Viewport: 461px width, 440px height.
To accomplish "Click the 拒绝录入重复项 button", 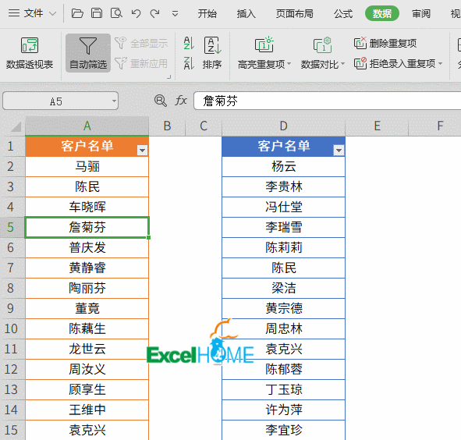I will (399, 63).
